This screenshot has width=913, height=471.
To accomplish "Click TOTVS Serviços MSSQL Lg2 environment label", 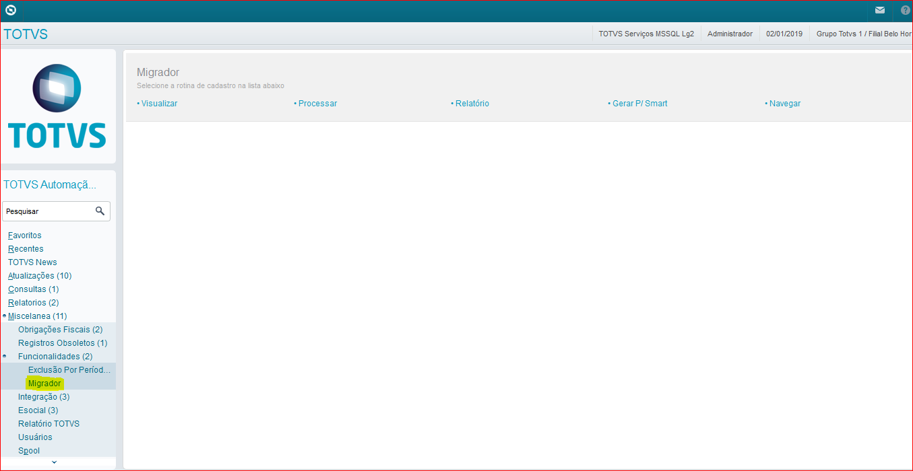I will click(646, 34).
